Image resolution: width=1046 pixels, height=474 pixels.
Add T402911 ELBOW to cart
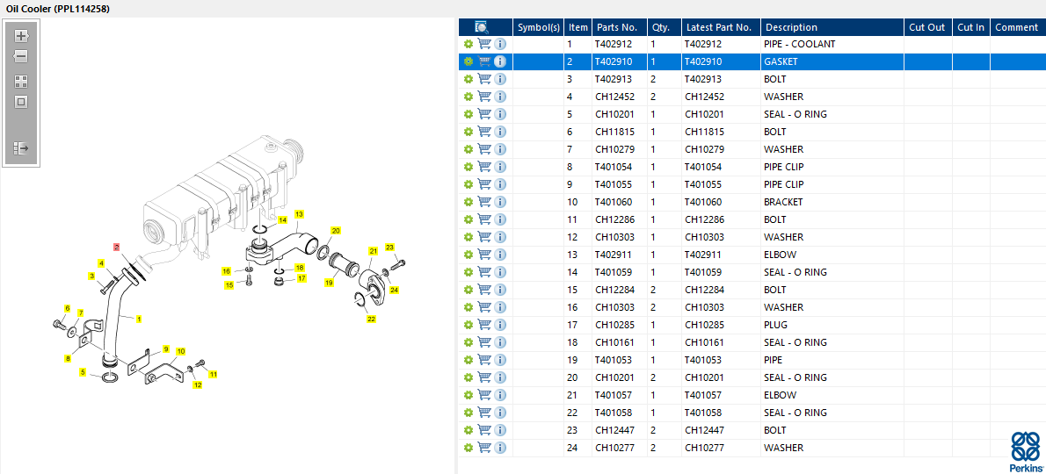484,255
